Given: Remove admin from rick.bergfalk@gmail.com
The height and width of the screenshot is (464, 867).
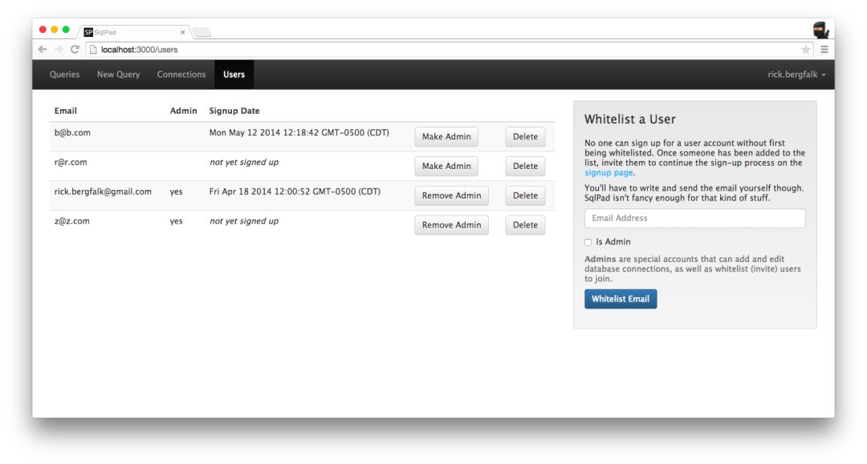Looking at the screenshot, I should point(451,196).
